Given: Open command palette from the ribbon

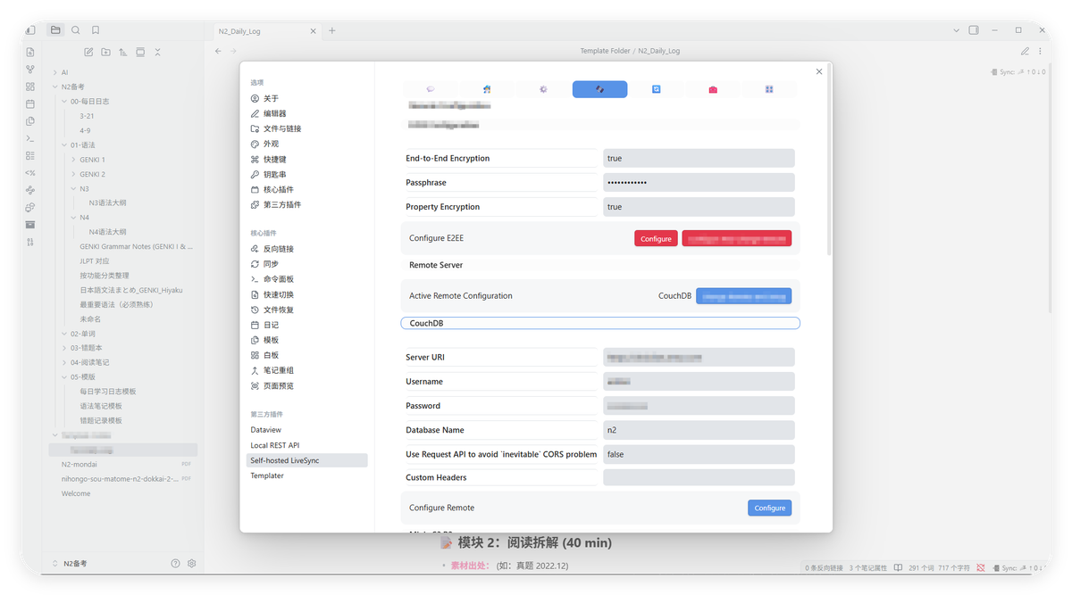Looking at the screenshot, I should tap(30, 138).
